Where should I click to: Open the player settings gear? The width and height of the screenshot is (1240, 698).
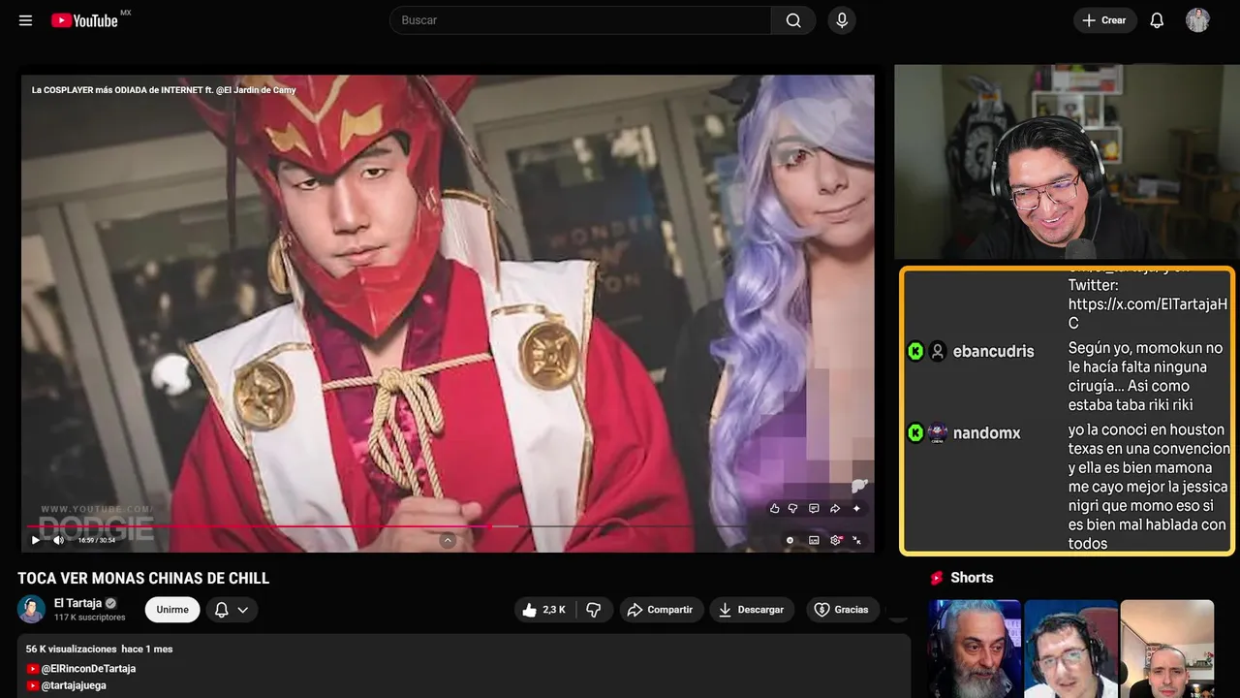coord(836,540)
